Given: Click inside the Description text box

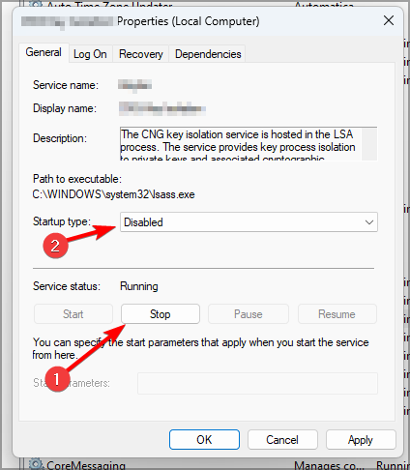Looking at the screenshot, I should (x=241, y=144).
